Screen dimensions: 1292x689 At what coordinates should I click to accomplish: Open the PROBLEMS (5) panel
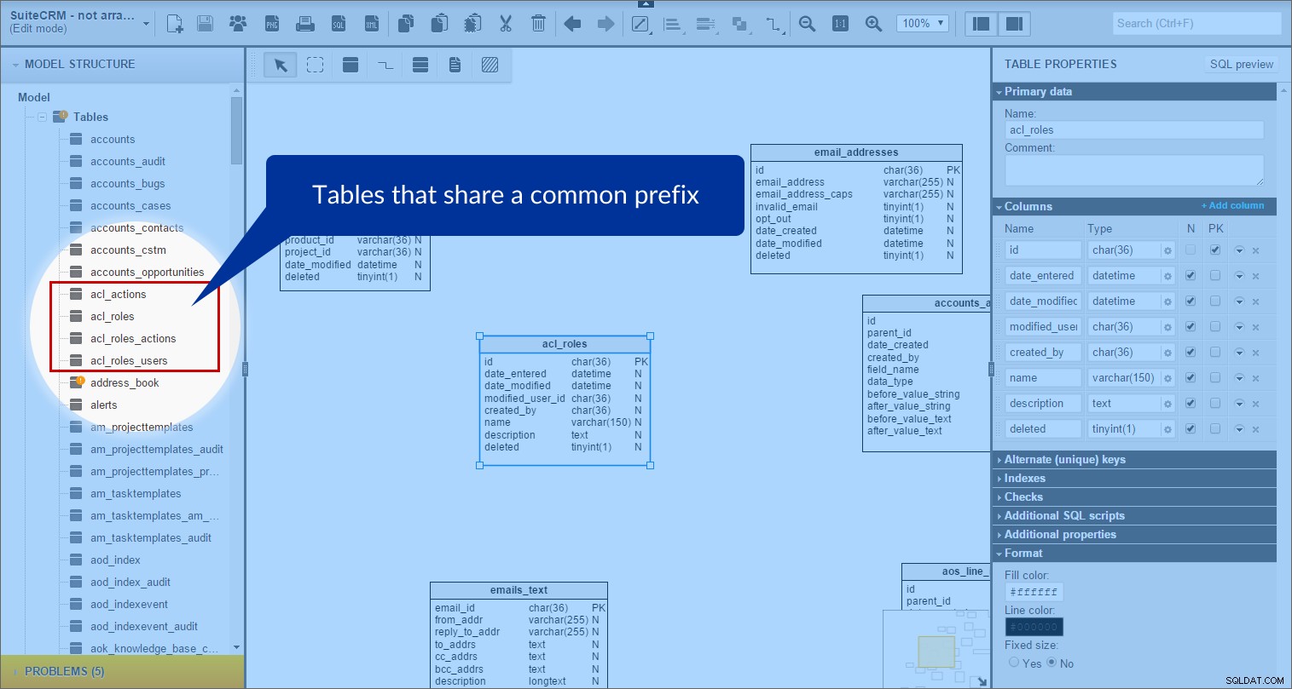click(122, 672)
